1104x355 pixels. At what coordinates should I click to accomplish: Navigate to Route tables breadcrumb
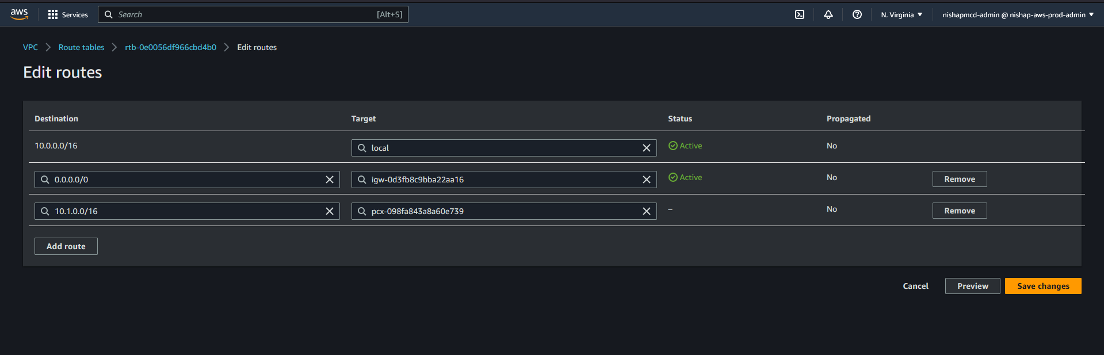pos(81,47)
